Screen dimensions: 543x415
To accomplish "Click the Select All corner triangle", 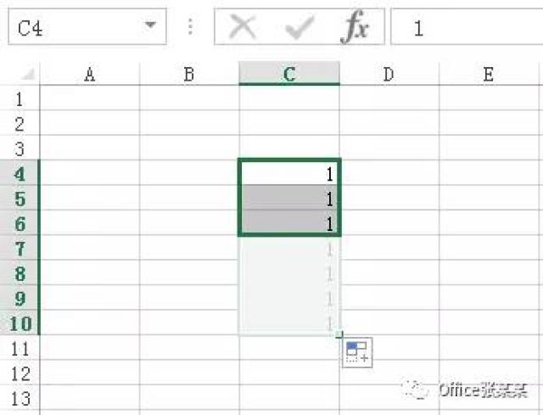I will point(28,75).
